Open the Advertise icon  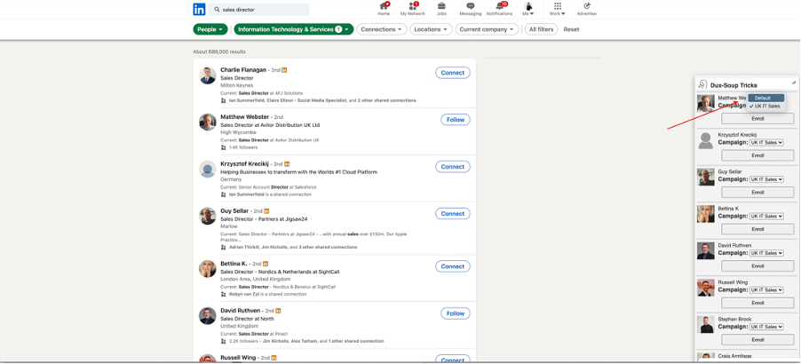tap(586, 9)
